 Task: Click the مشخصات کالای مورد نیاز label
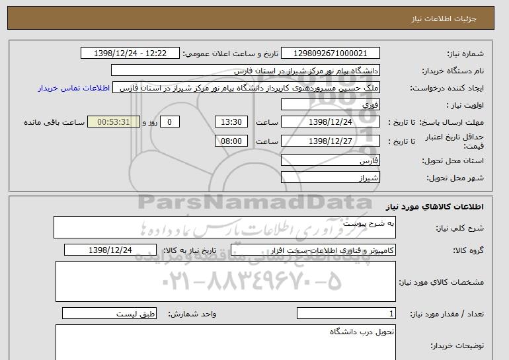coord(441,282)
